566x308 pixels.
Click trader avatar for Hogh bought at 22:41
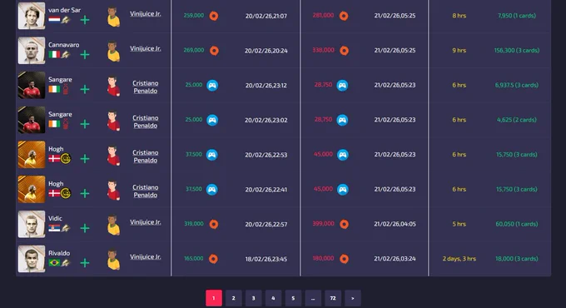(113, 190)
